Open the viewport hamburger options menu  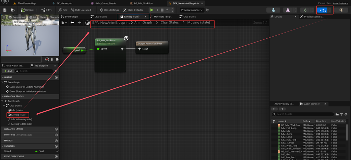tap(4, 17)
